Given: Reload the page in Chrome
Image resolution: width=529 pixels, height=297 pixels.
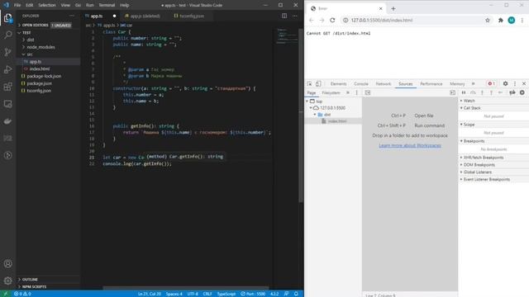Looking at the screenshot, I should [x=332, y=20].
